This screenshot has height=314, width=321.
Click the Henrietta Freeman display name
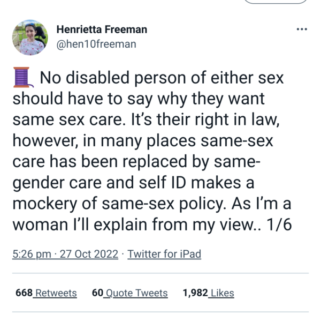[102, 29]
